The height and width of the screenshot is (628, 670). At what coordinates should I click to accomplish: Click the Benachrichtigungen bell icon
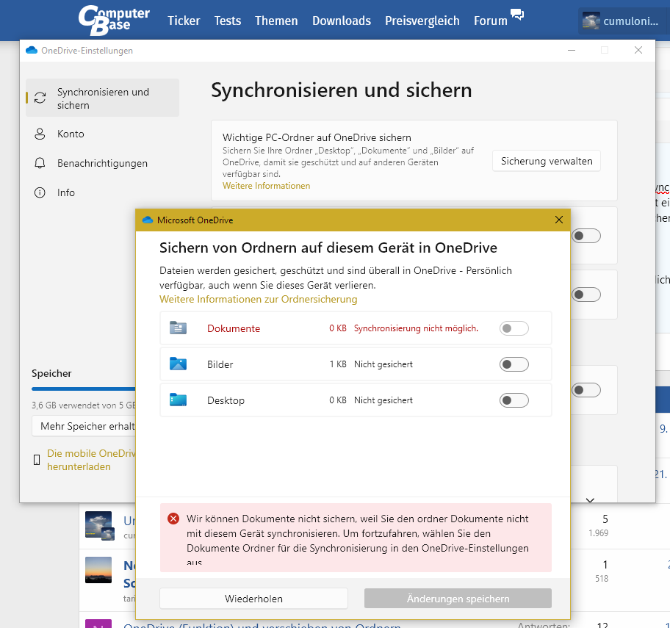click(40, 163)
